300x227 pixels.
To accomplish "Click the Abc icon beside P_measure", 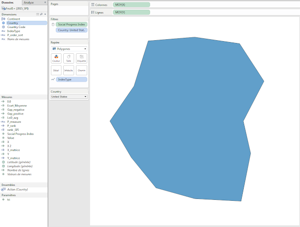I will (3, 122).
